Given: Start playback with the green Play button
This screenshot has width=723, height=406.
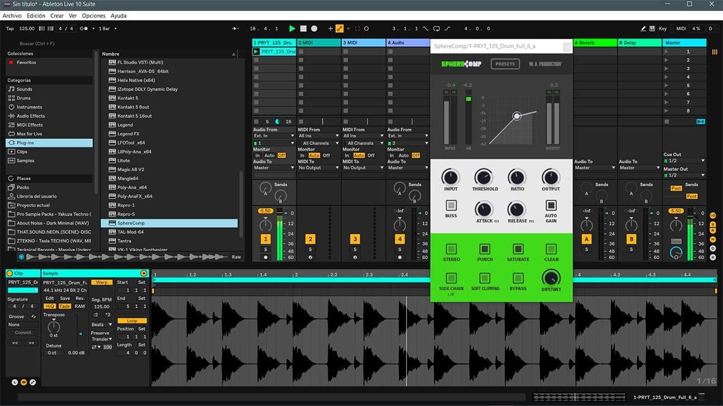Looking at the screenshot, I should pos(292,28).
